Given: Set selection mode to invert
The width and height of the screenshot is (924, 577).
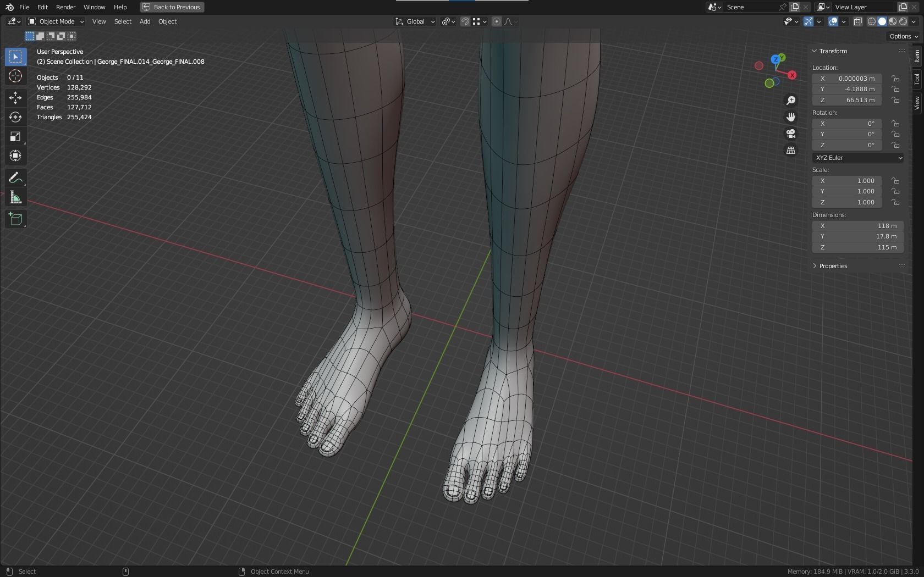Looking at the screenshot, I should click(x=61, y=36).
